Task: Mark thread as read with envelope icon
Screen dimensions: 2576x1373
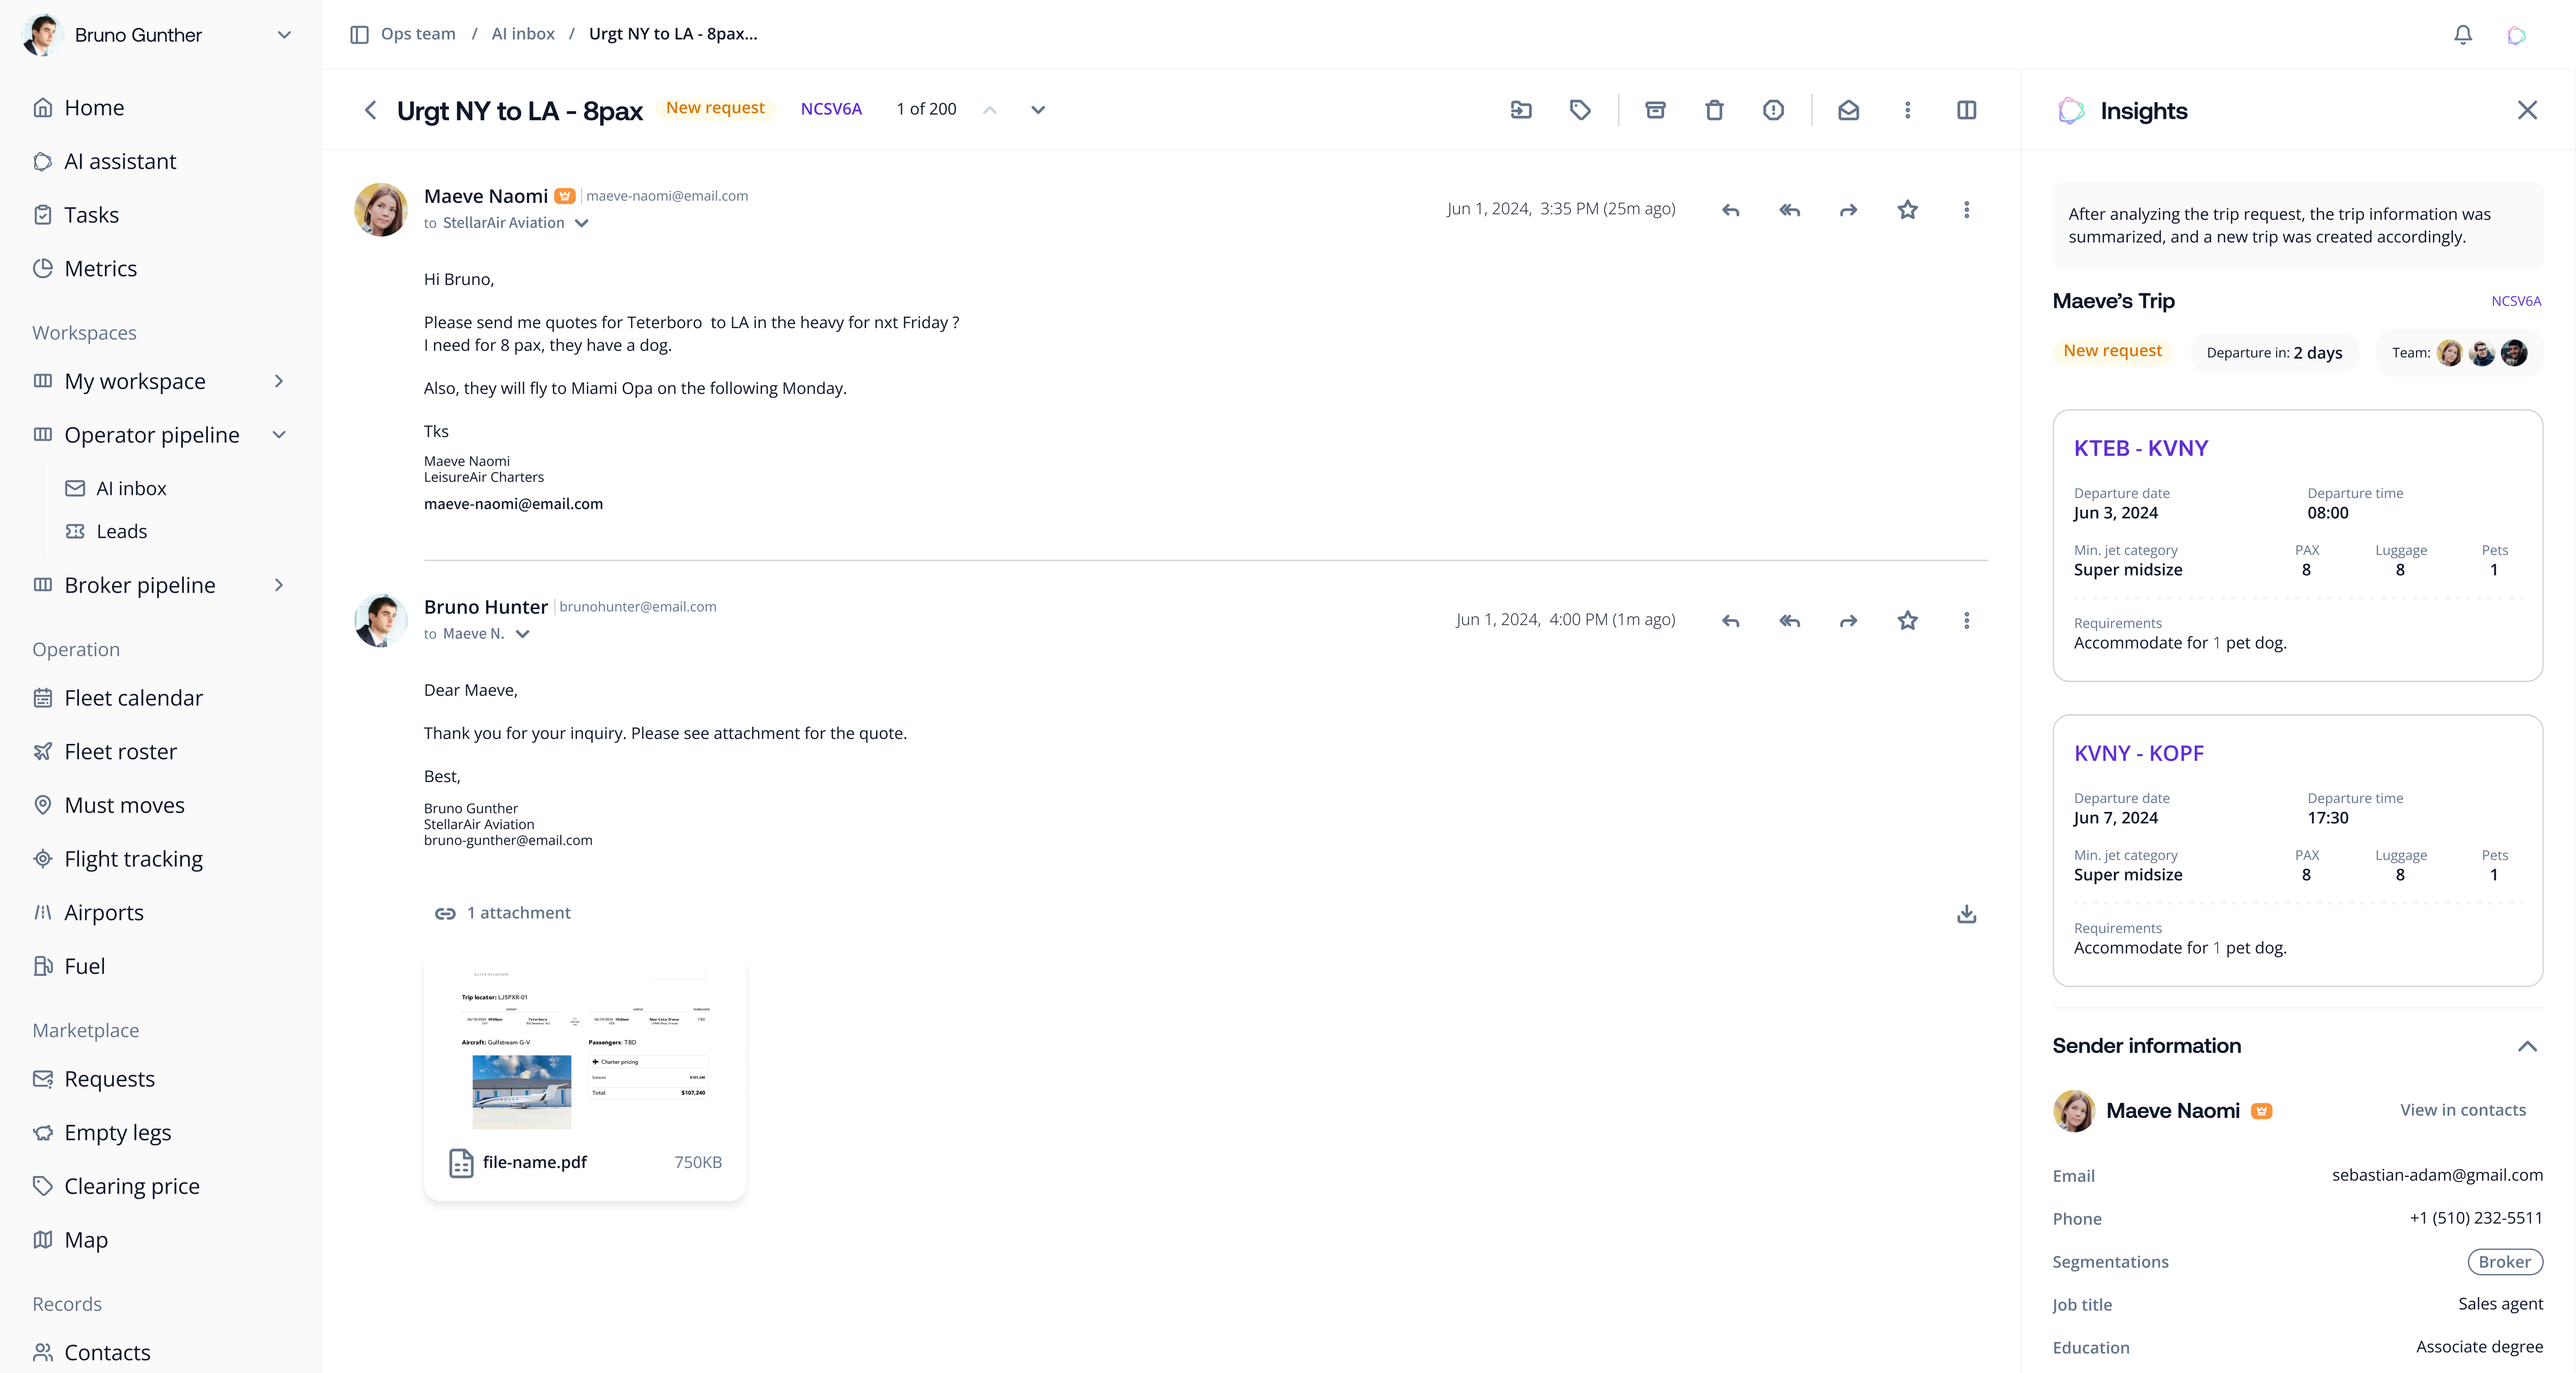Action: tap(1848, 110)
